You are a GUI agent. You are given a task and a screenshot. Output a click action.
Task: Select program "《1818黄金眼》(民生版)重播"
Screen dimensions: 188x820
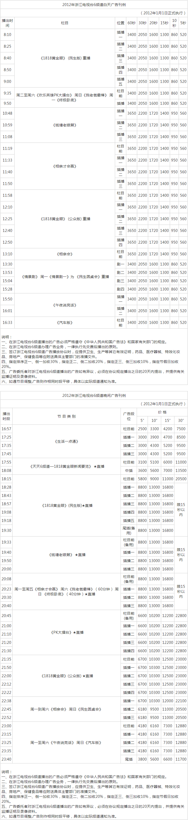coord(65,58)
